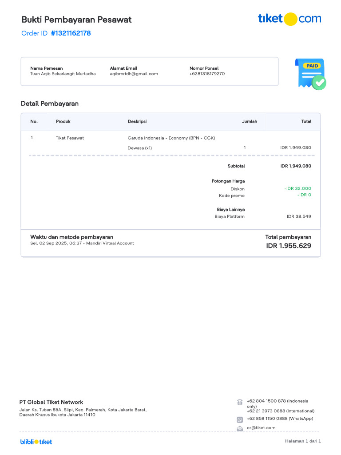This screenshot has height=455, width=341.
Task: Click the blibli tiket logo at the bottom
Action: tap(36, 442)
